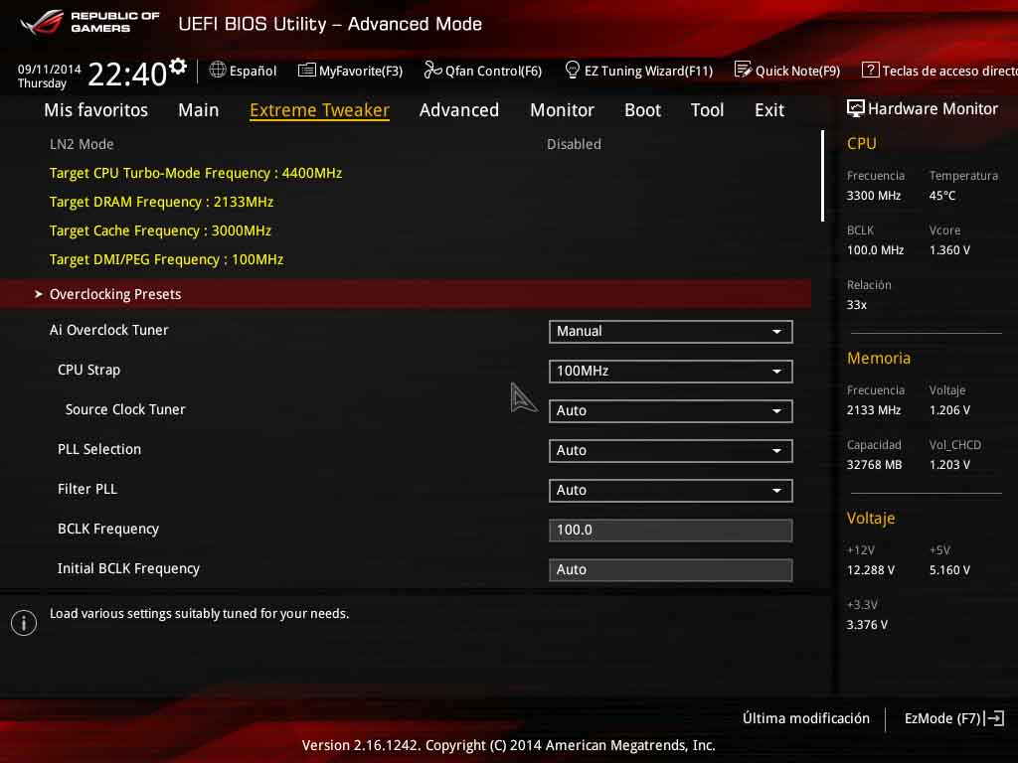Expand the Overclocking Presets arrow
Viewport: 1018px width, 763px height.
[39, 294]
